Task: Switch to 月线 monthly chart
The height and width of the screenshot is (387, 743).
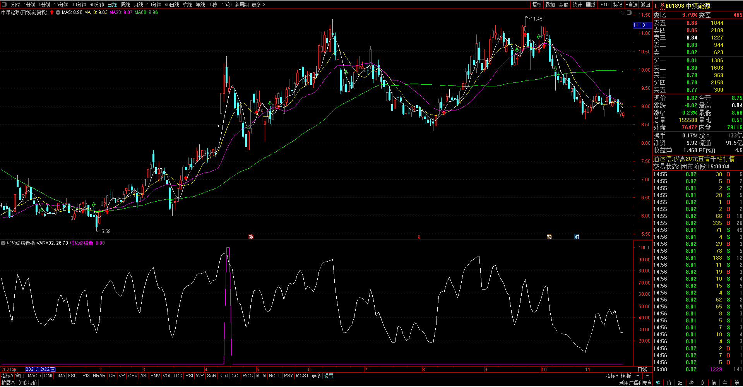Action: [138, 5]
